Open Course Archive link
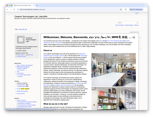Viewport: 153px width, 117px height. (x=21, y=94)
